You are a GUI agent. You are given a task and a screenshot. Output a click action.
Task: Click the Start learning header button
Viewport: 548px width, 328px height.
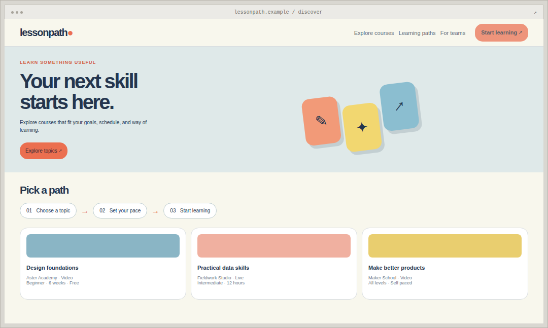[x=501, y=32]
